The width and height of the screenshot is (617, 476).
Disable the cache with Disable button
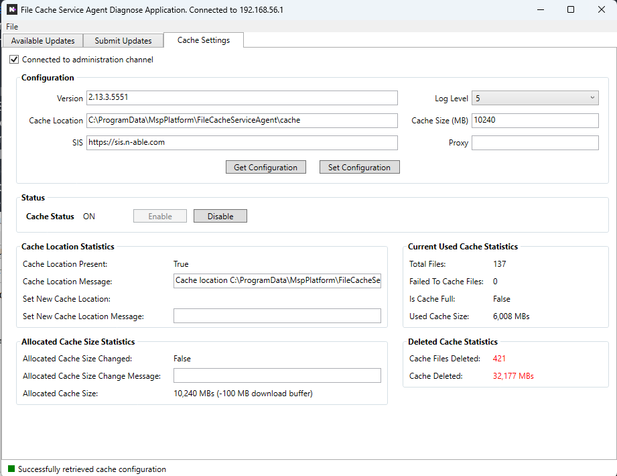point(220,216)
